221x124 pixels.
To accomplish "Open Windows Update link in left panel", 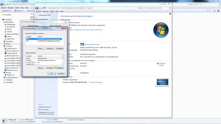I will (x=44, y=110).
